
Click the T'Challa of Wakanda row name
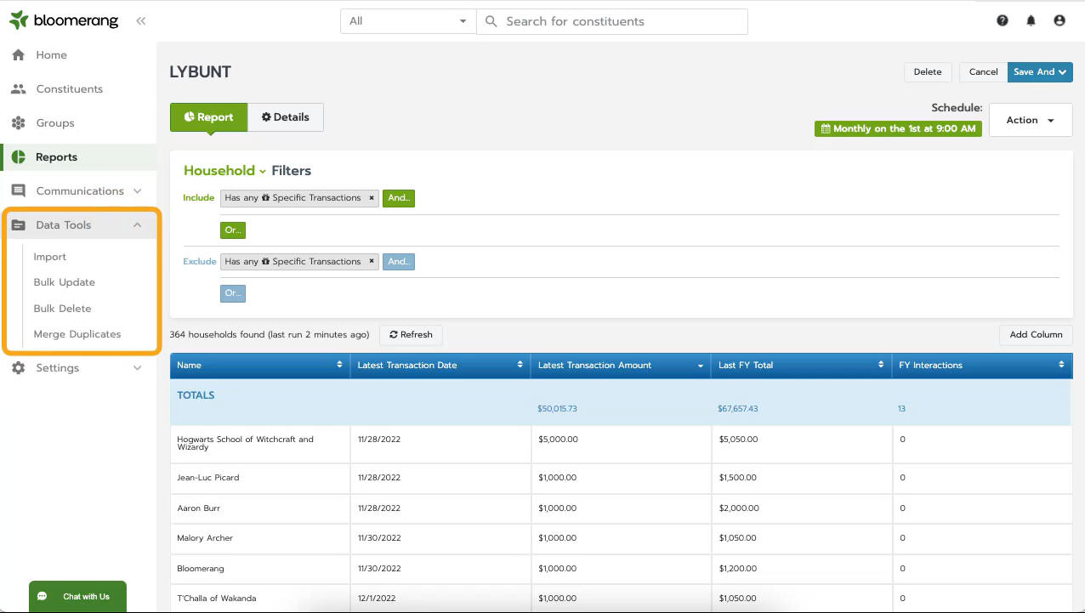pyautogui.click(x=216, y=599)
